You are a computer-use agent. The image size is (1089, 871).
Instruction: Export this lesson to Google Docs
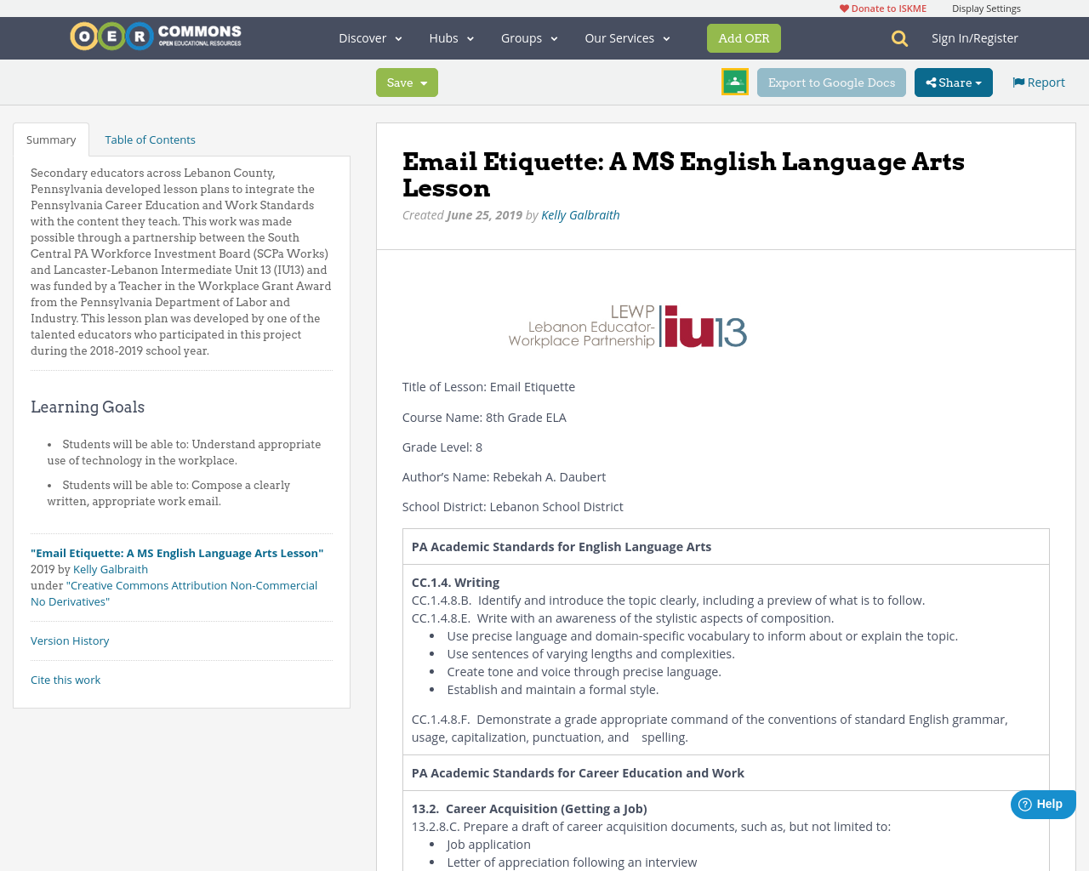coord(831,81)
